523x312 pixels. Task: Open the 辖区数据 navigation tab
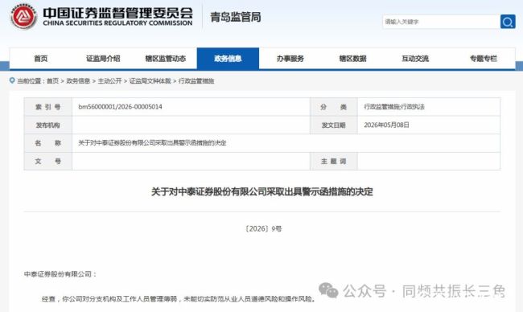coord(352,59)
